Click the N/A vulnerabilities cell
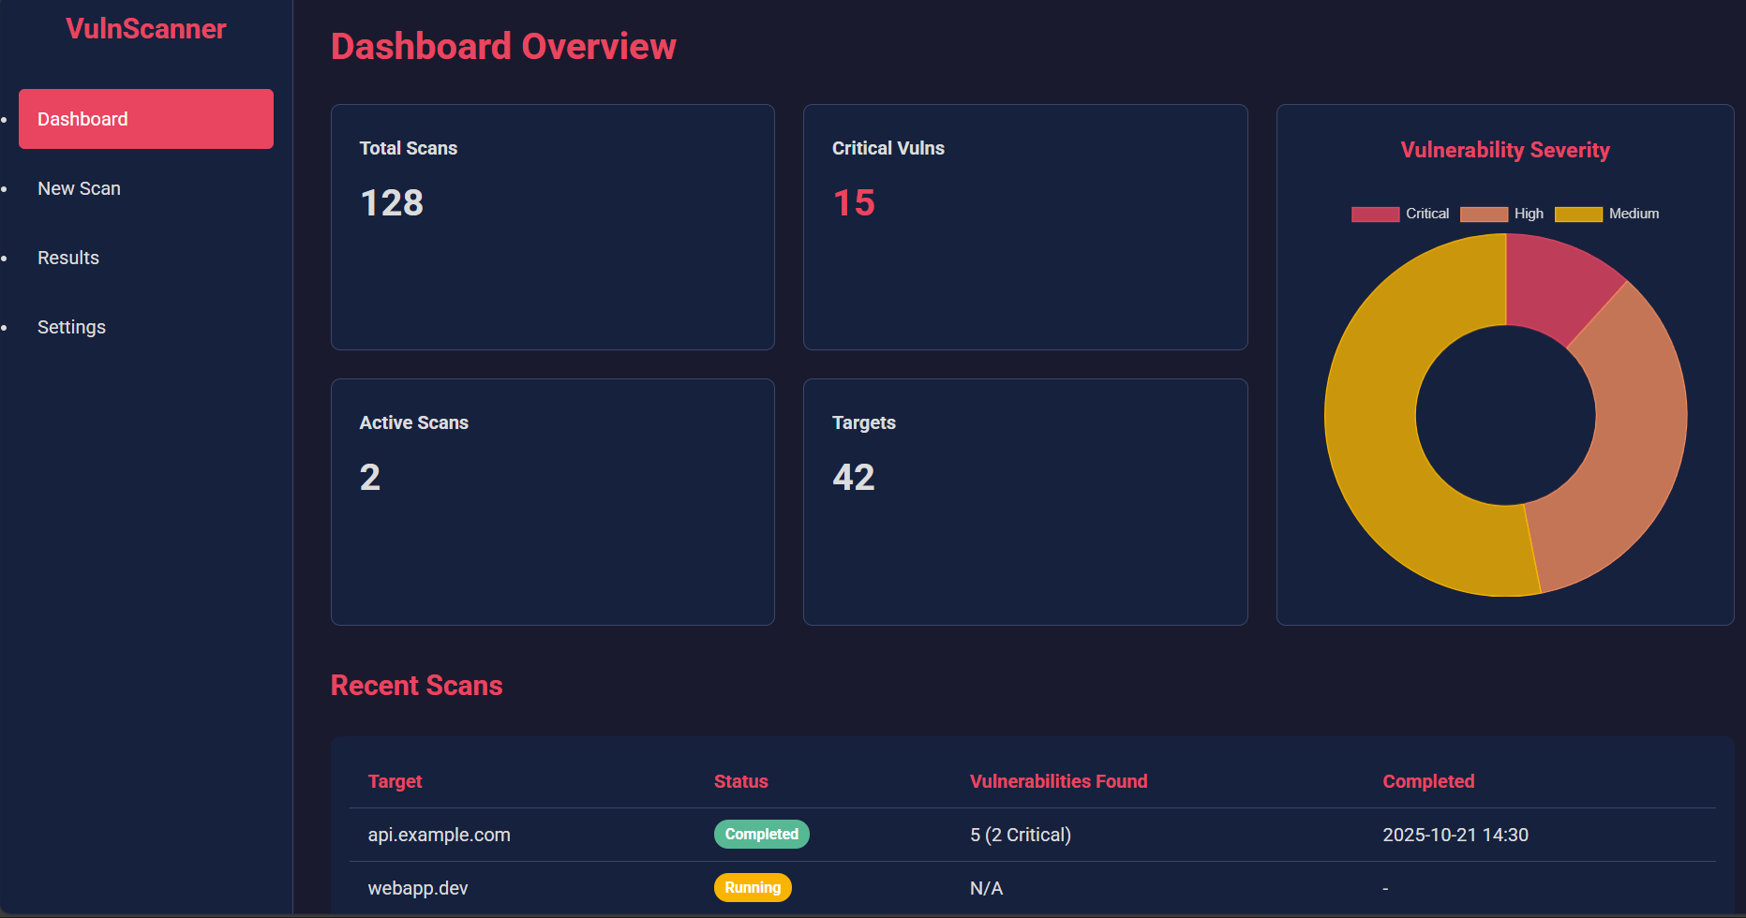1746x918 pixels. (x=986, y=888)
